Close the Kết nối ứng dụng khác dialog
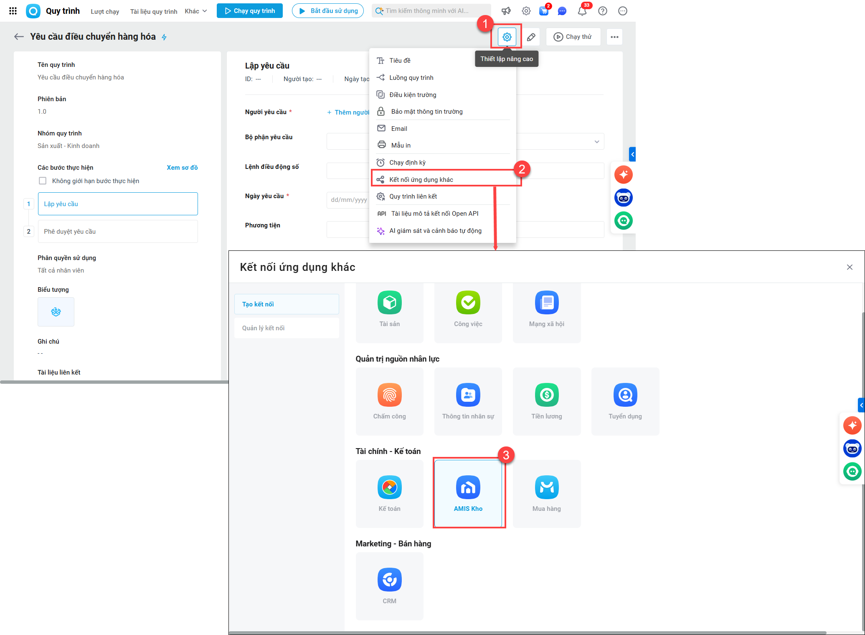The height and width of the screenshot is (635, 865). click(x=850, y=267)
